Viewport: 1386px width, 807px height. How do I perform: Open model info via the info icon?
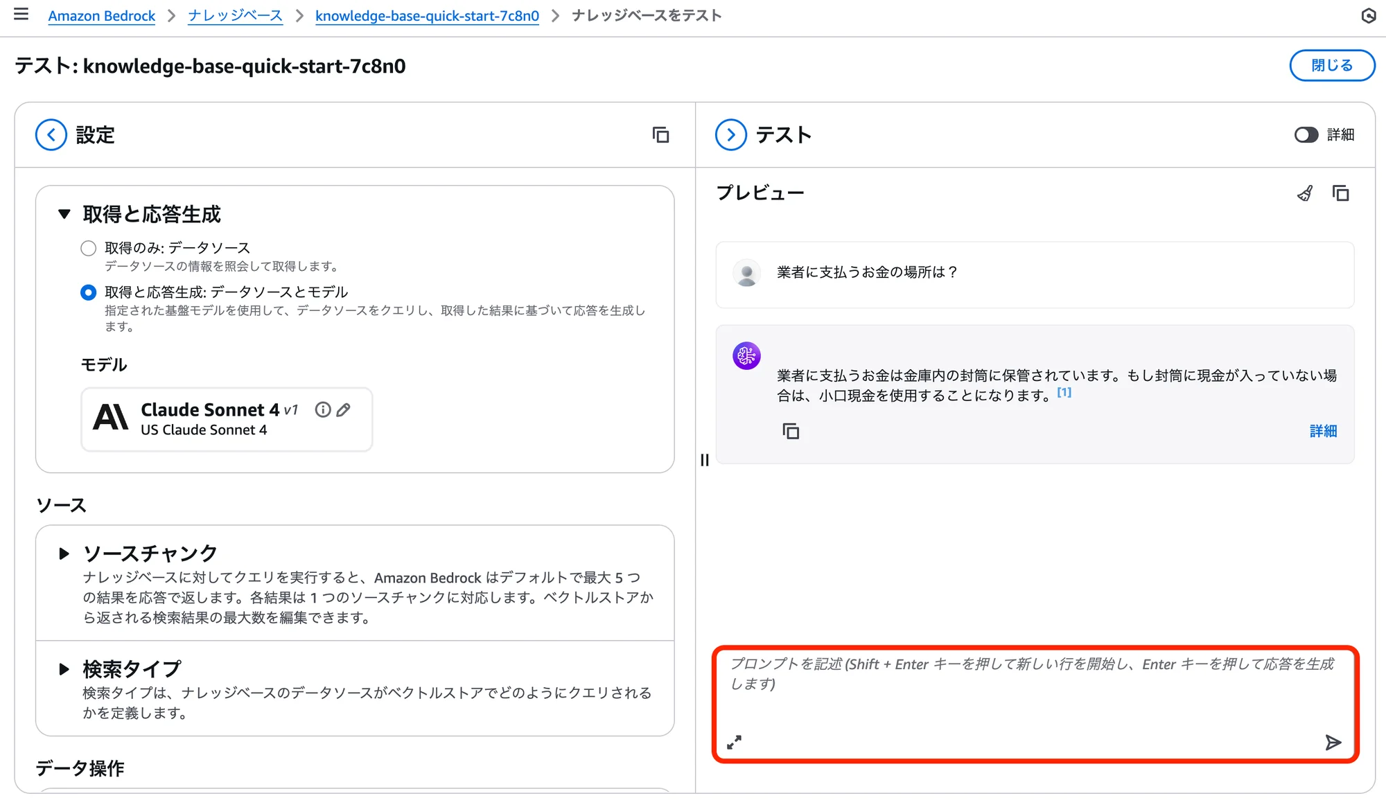pyautogui.click(x=322, y=409)
